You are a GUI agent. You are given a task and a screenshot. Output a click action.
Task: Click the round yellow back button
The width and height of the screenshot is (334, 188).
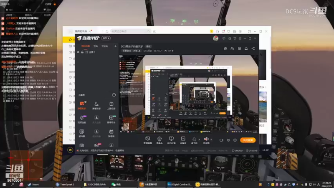tap(70, 150)
